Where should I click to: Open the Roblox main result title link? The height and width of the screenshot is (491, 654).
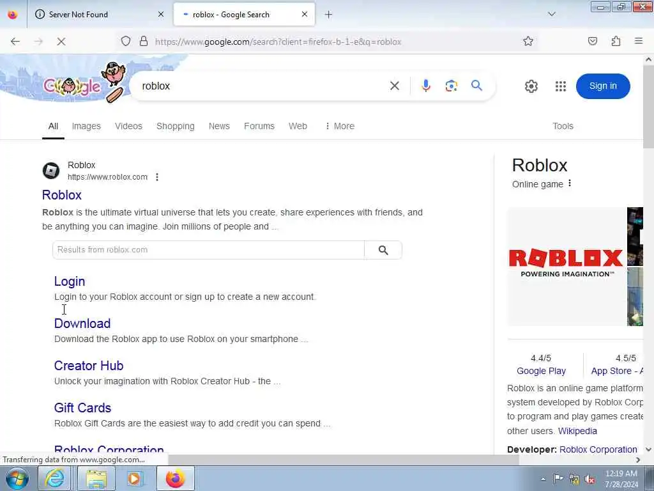coord(62,195)
